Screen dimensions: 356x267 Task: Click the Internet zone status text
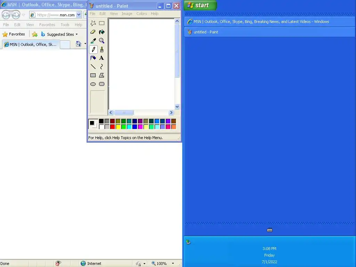94,264
